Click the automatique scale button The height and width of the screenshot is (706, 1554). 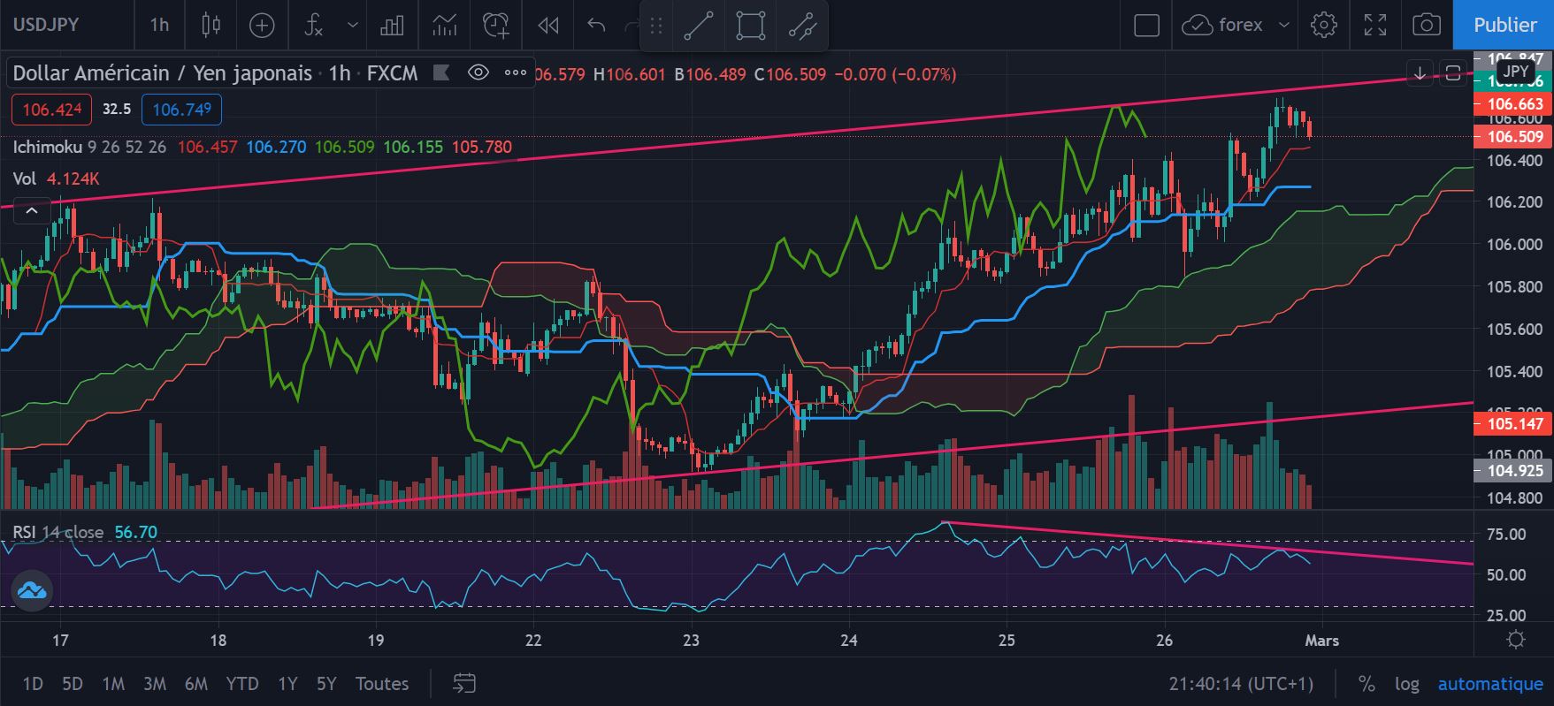pos(1490,683)
